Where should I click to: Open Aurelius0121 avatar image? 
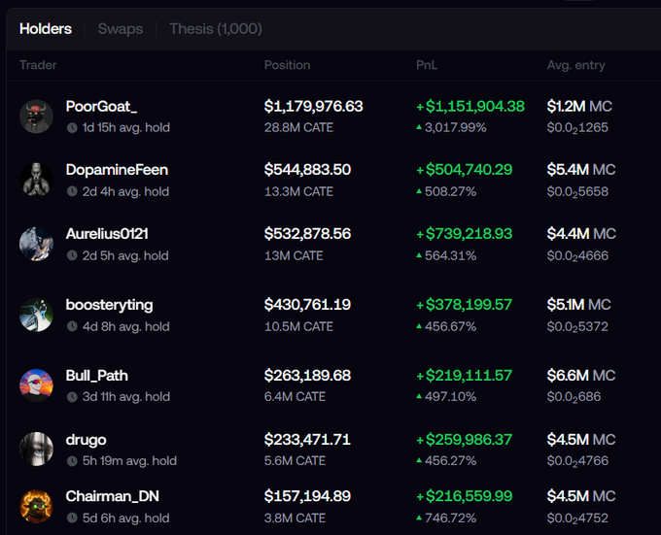coord(36,244)
